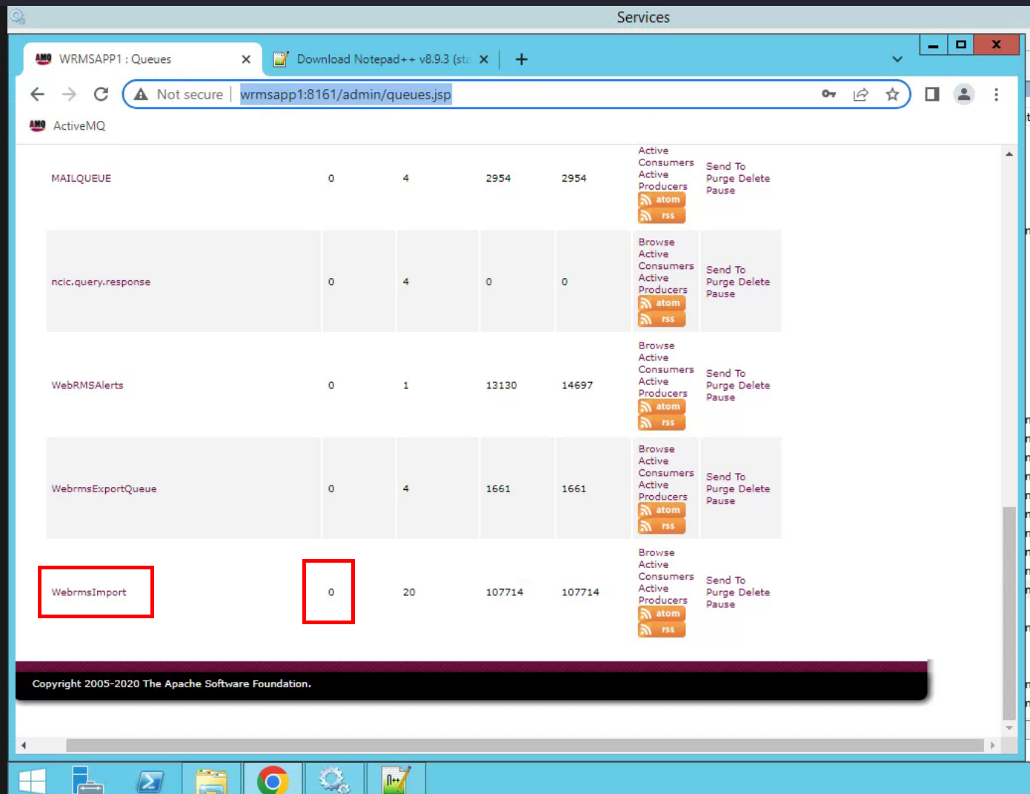
Task: Browse the WebrmsImport queue messages
Action: click(x=657, y=552)
